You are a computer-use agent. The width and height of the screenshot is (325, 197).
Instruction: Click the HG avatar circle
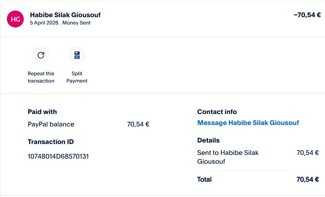tap(15, 19)
